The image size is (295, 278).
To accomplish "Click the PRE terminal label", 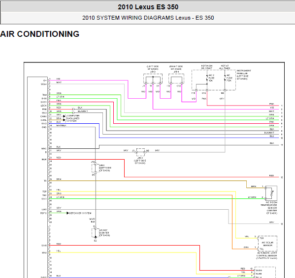I will [x=44, y=109].
